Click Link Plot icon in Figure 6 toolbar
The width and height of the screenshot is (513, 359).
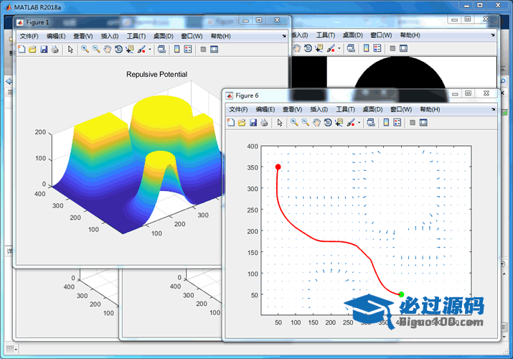(x=371, y=123)
